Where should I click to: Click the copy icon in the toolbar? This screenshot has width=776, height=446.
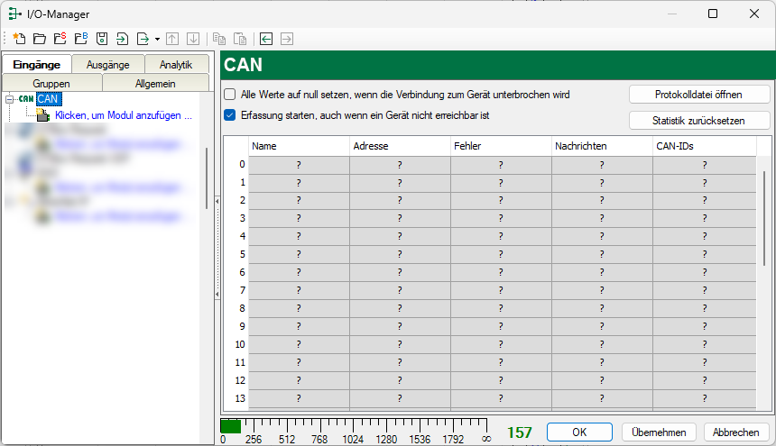pyautogui.click(x=218, y=39)
